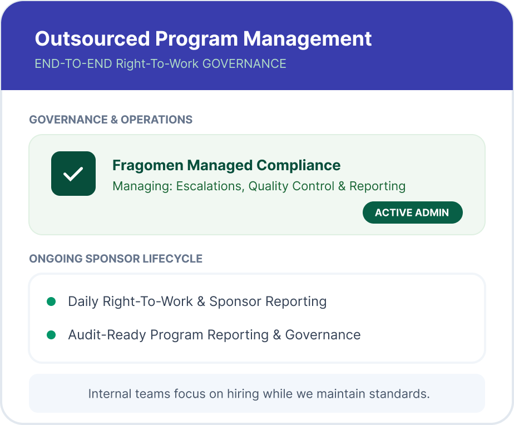
Task: Select the GOVERNANCE & OPERATIONS section label
Action: point(111,120)
